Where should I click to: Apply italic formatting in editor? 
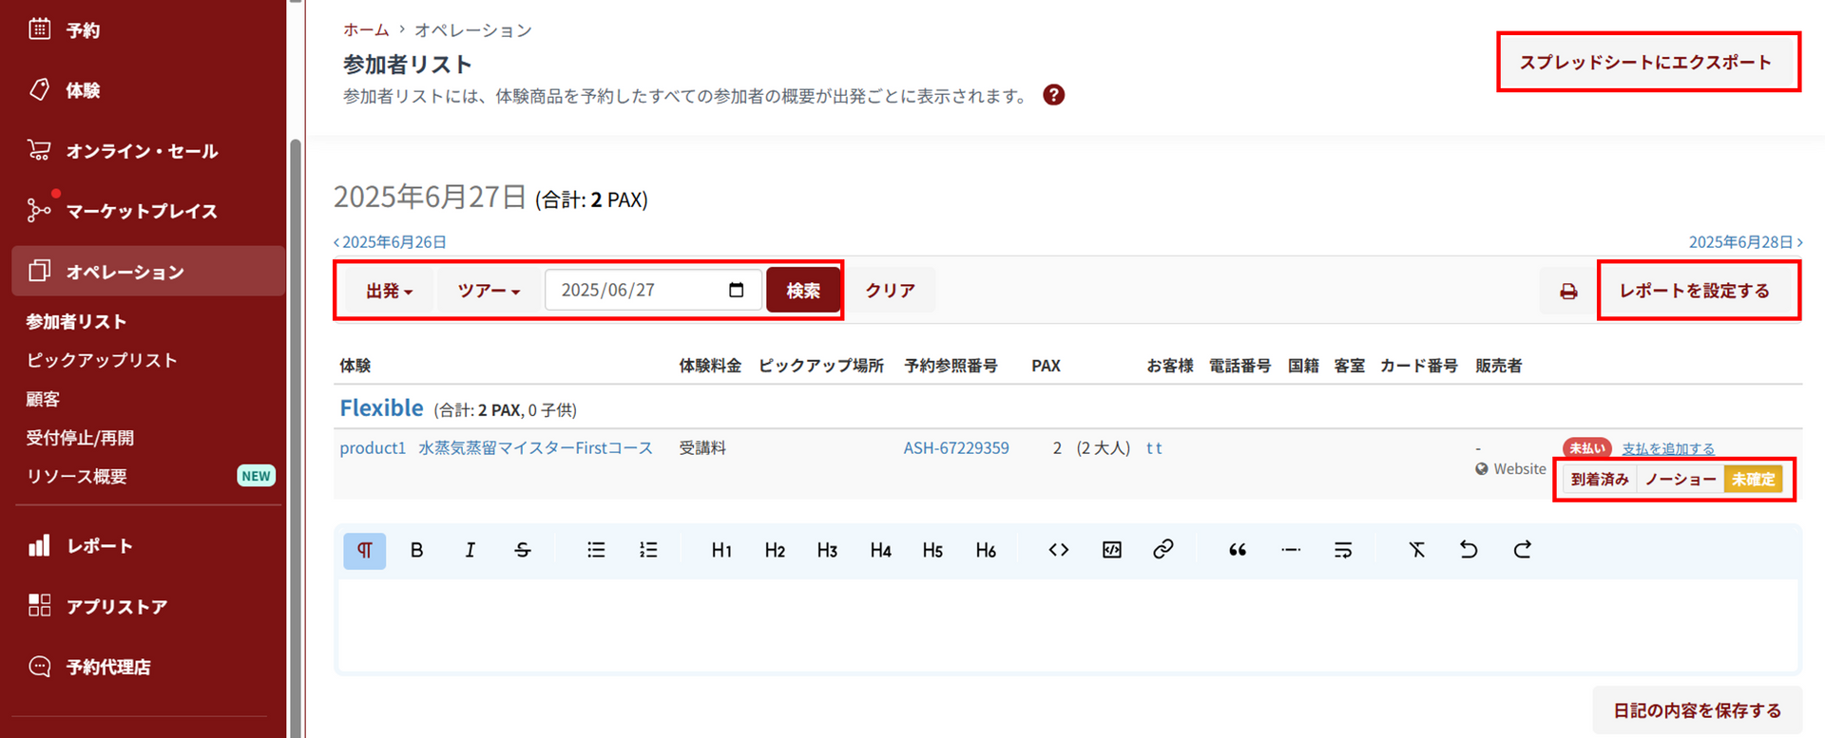click(x=470, y=550)
